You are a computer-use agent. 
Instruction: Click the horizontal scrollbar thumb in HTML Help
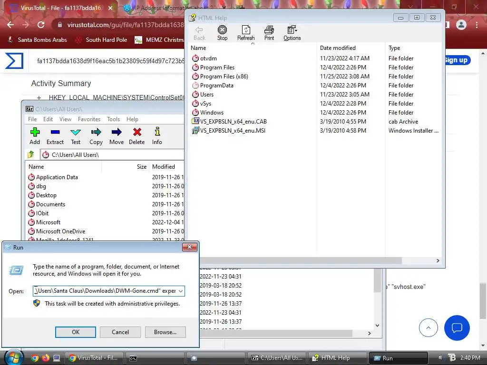(x=301, y=261)
